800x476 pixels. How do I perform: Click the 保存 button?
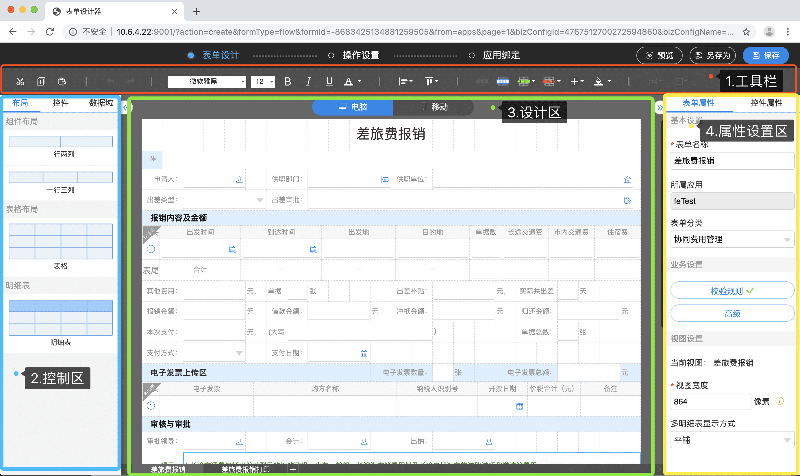(x=765, y=55)
